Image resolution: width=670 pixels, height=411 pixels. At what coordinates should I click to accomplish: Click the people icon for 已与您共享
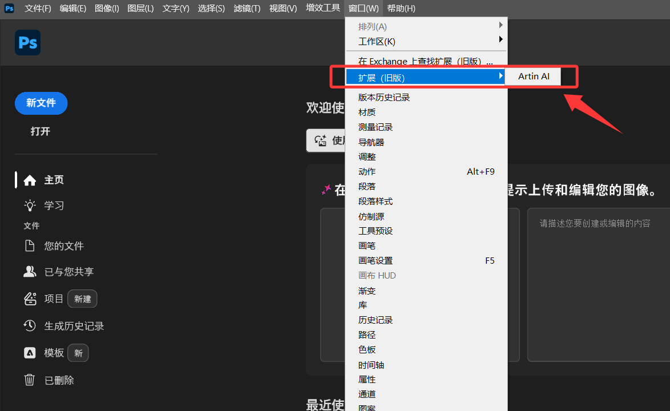30,271
